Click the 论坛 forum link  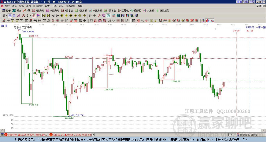(246, 2)
